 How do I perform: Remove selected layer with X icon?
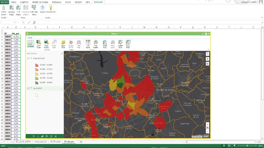[x=56, y=136]
